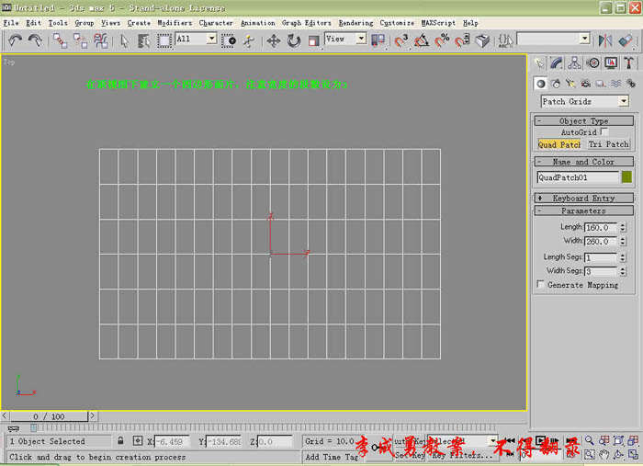Activate the Select and Move tool
The width and height of the screenshot is (643, 466).
click(274, 40)
